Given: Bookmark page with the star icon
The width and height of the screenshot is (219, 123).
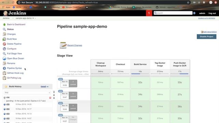Looking at the screenshot, I should 188,2.
